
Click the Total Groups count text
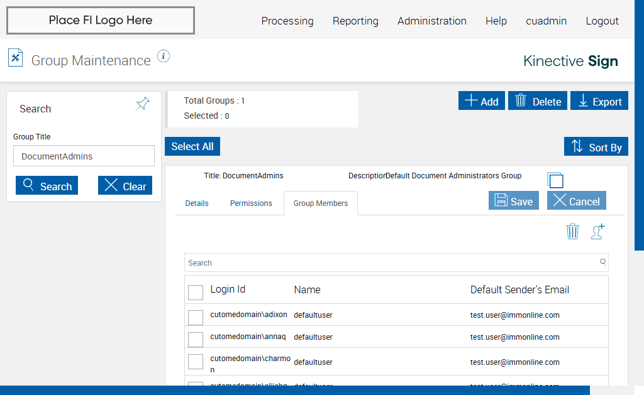pyautogui.click(x=214, y=100)
